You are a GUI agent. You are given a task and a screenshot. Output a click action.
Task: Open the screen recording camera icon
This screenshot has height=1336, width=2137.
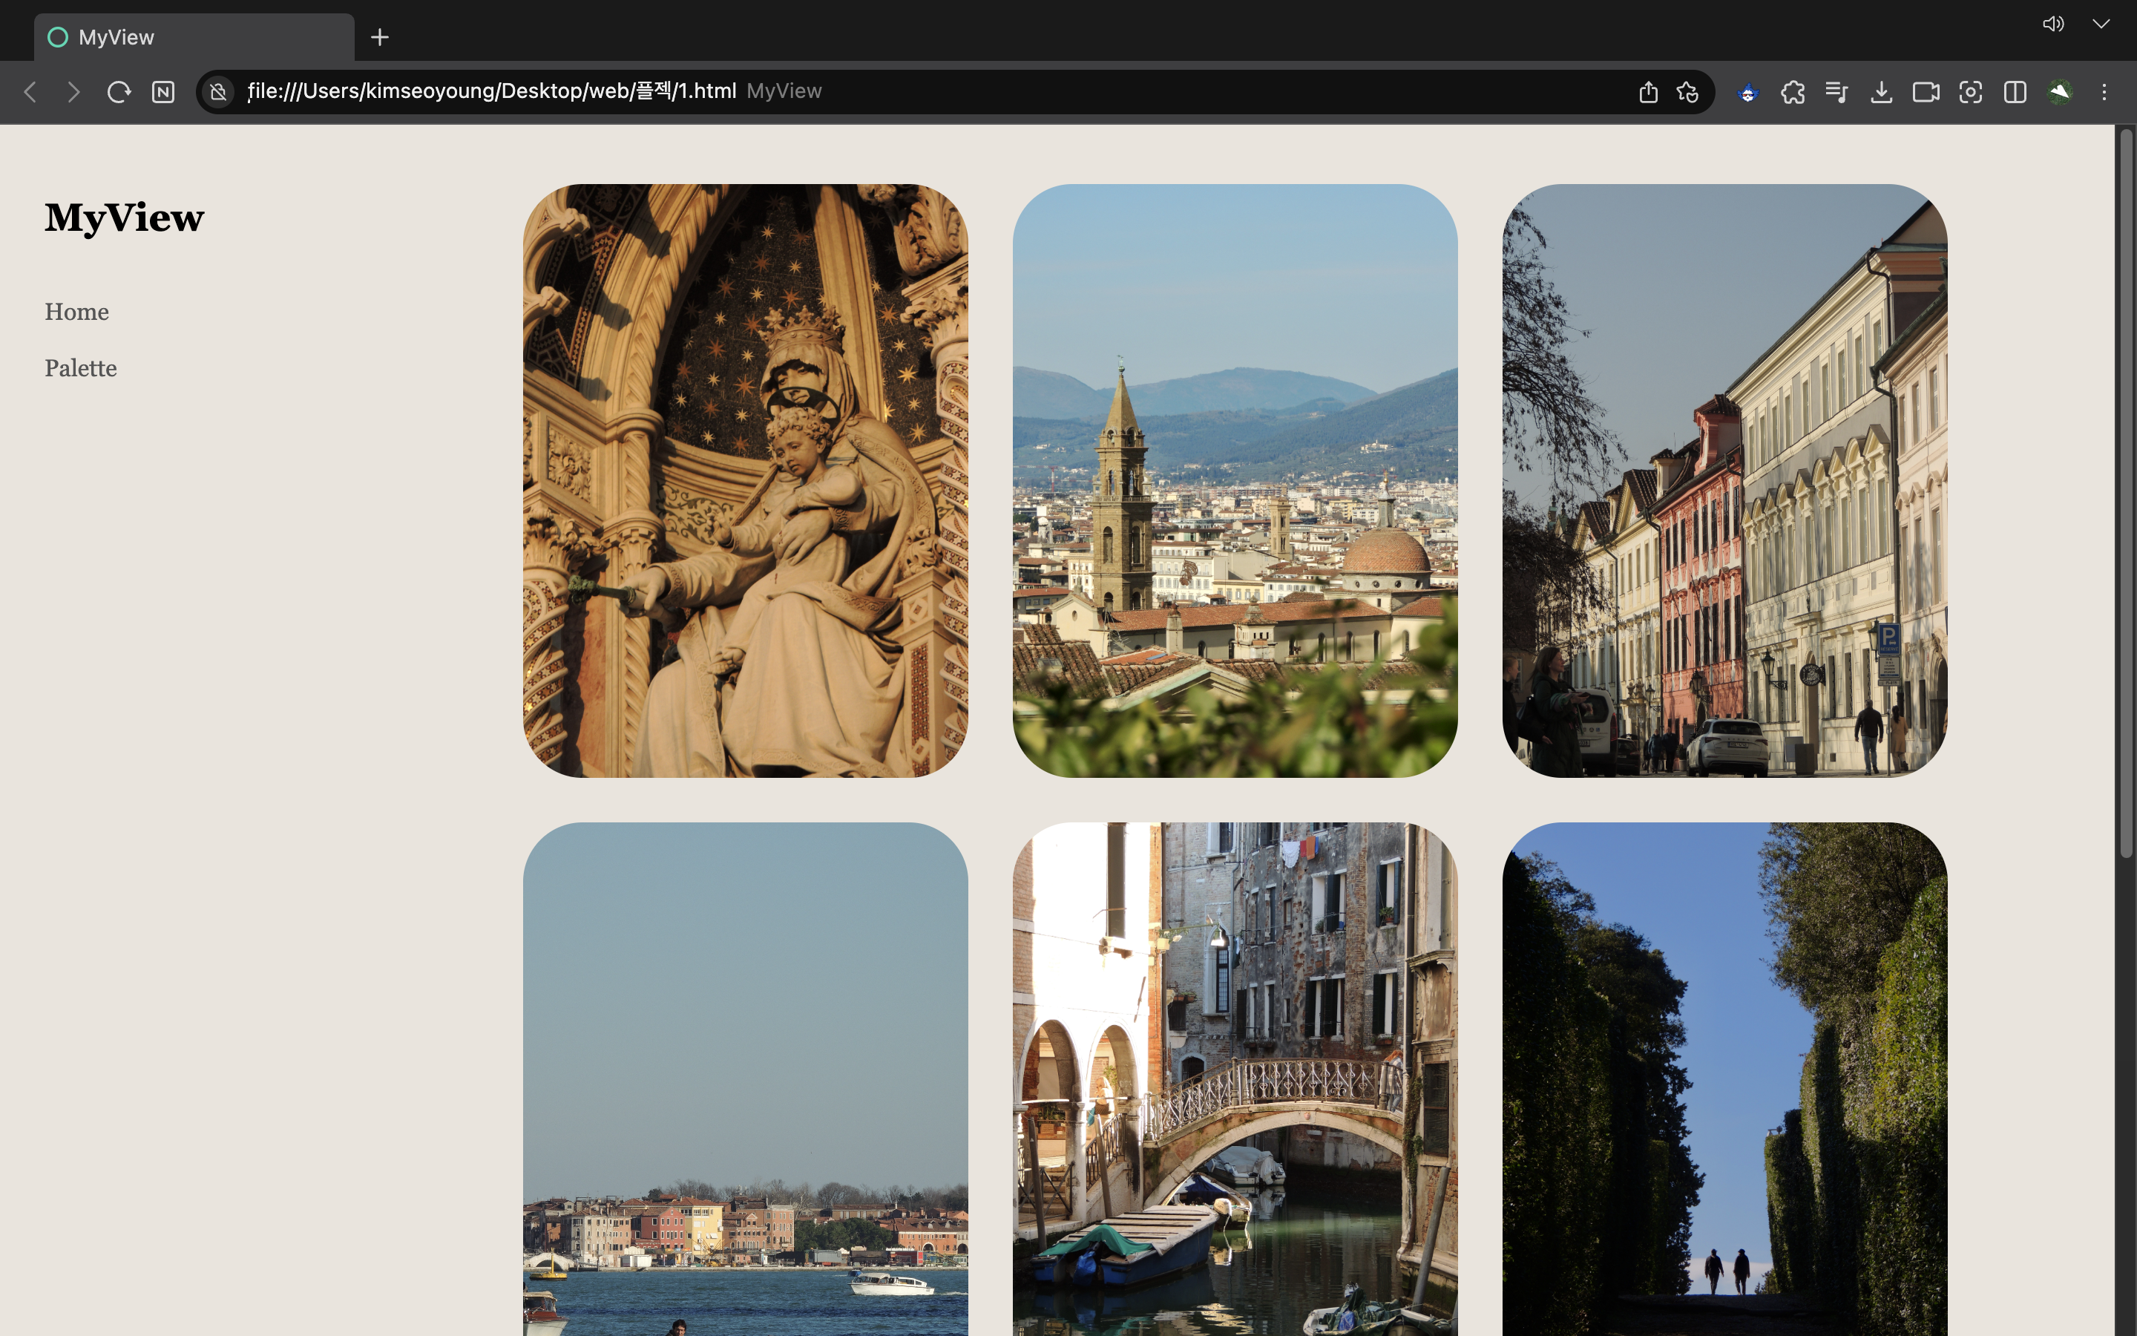coord(1926,92)
